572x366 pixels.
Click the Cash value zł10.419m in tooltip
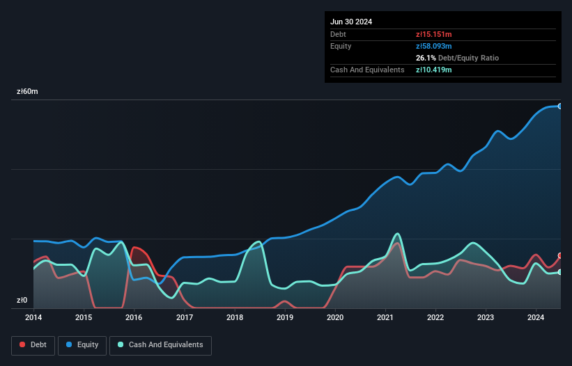point(434,70)
